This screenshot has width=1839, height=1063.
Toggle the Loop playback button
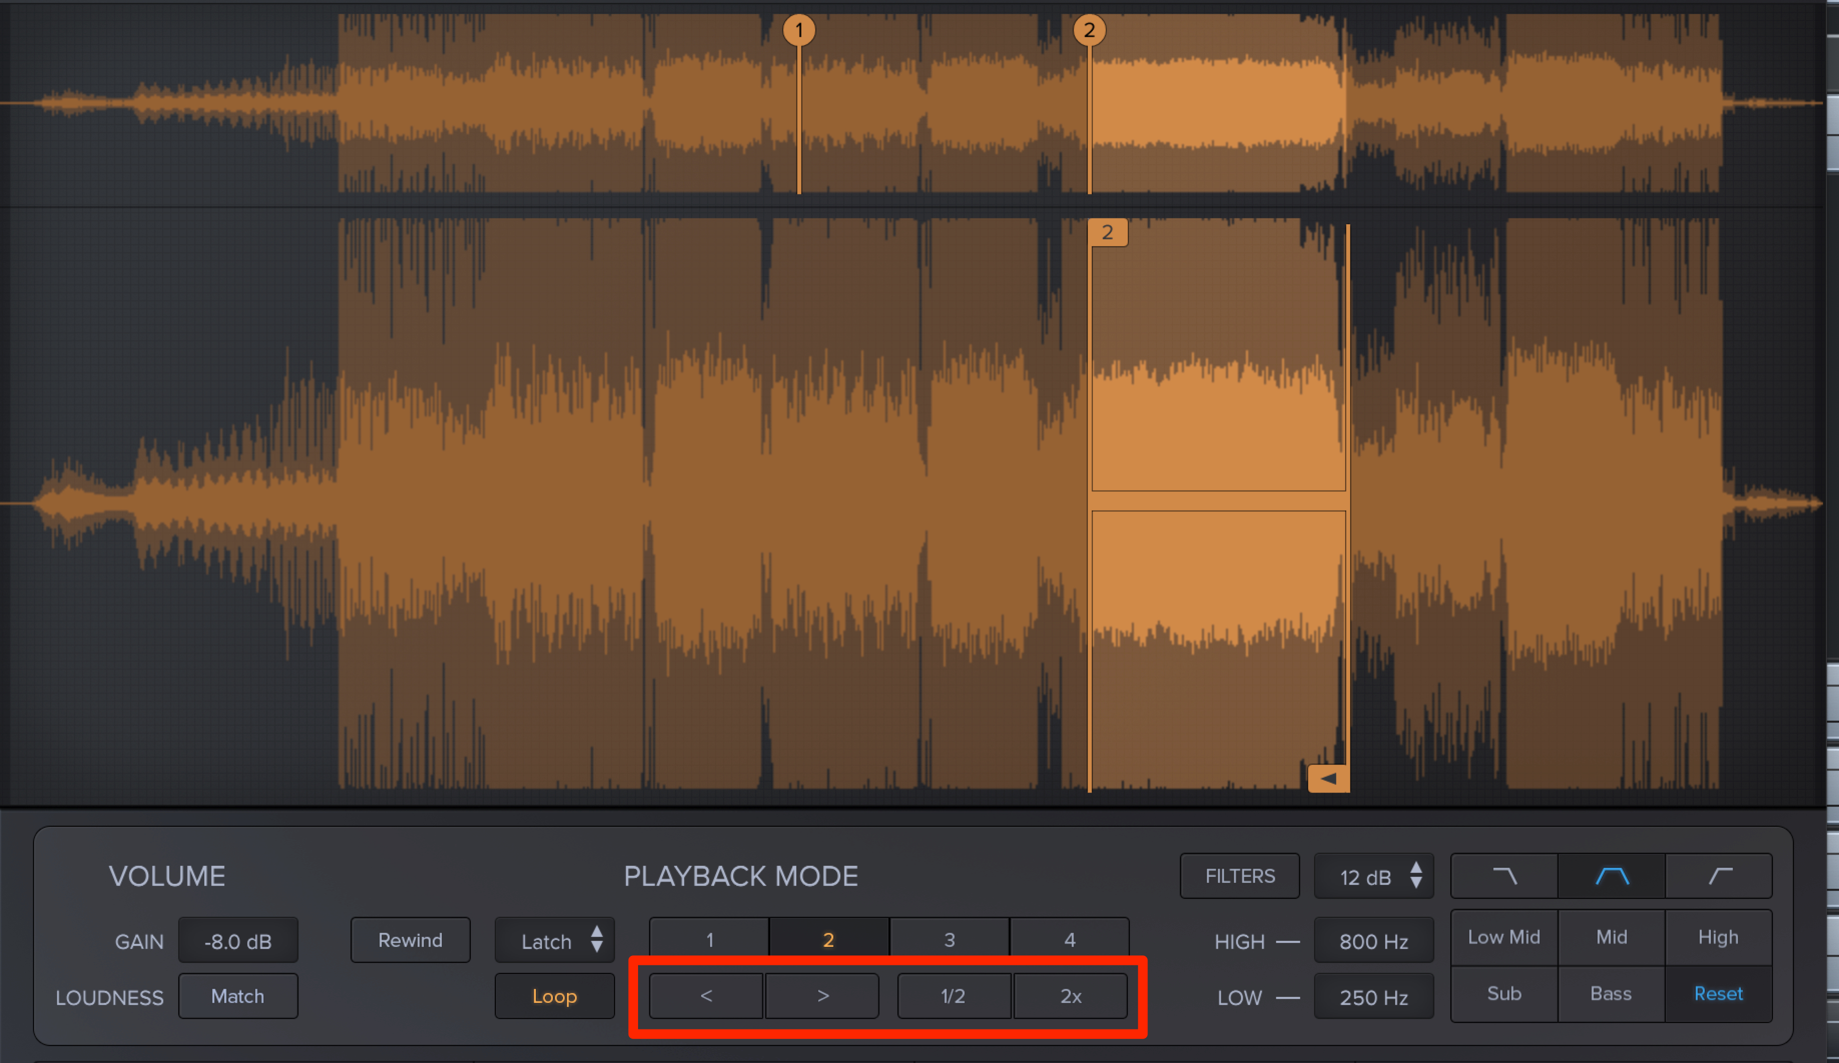554,996
